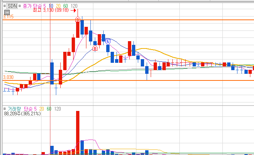
Task: Click the 3,115 orange price line label
Action: (8, 17)
